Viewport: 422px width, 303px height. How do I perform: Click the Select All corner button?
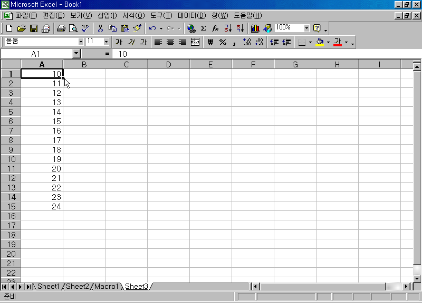[x=11, y=64]
